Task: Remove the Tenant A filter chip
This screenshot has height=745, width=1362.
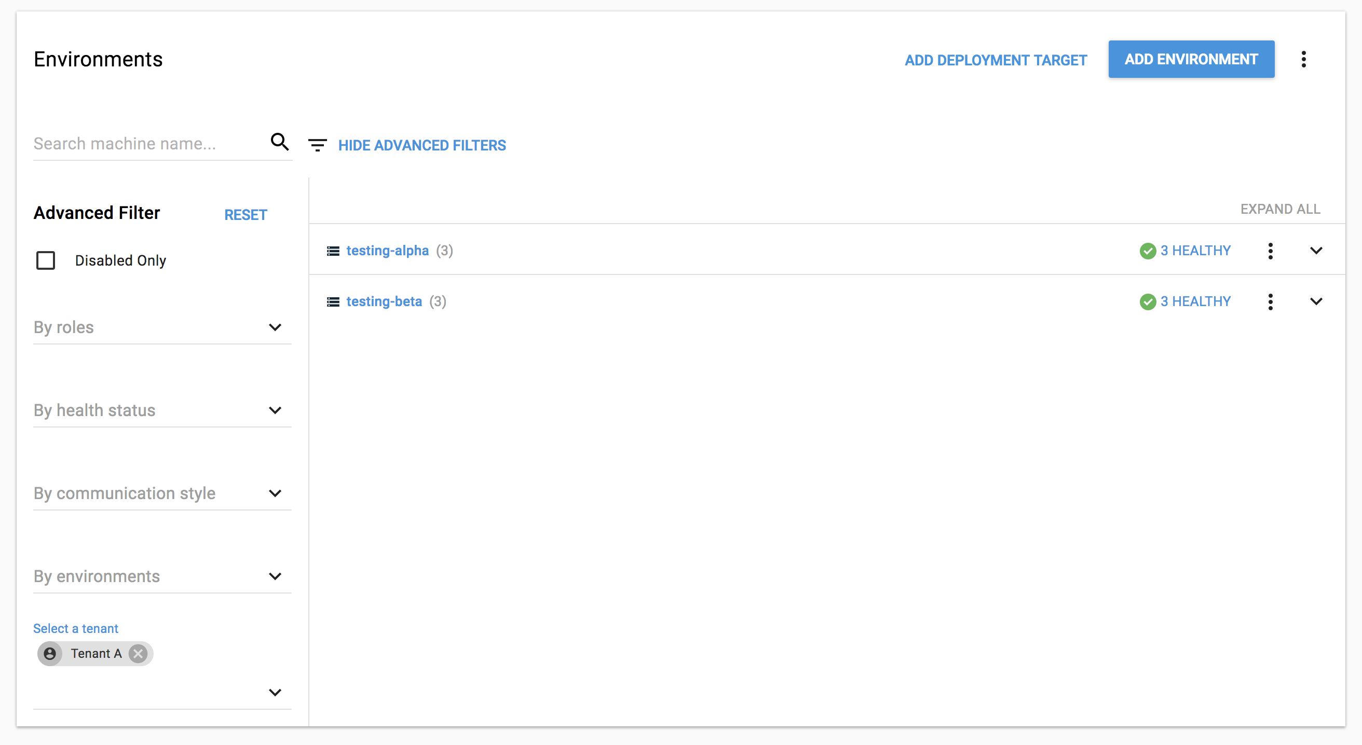Action: point(138,653)
